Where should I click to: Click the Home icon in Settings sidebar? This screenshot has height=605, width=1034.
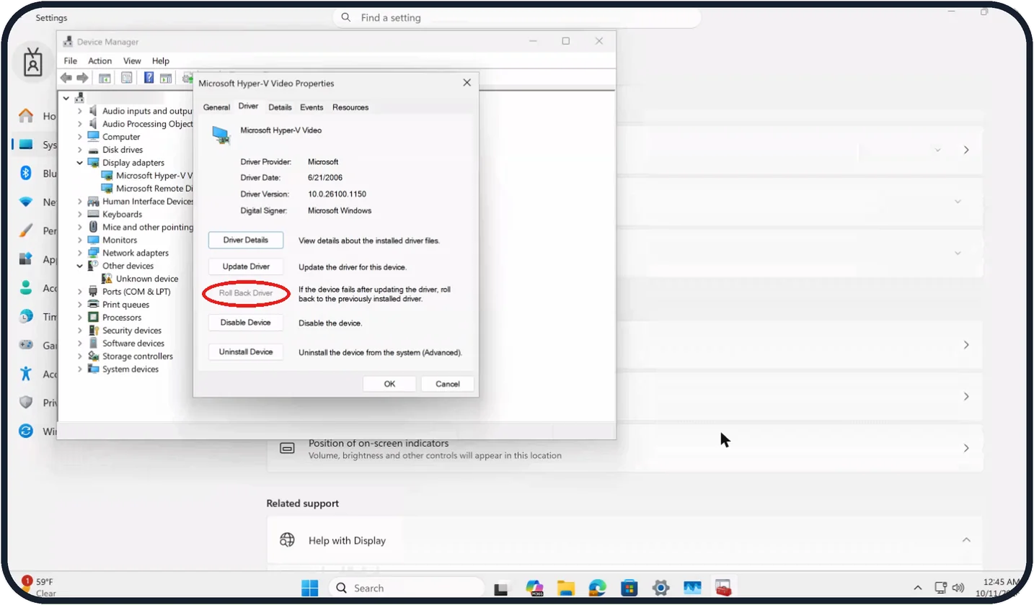pyautogui.click(x=26, y=116)
